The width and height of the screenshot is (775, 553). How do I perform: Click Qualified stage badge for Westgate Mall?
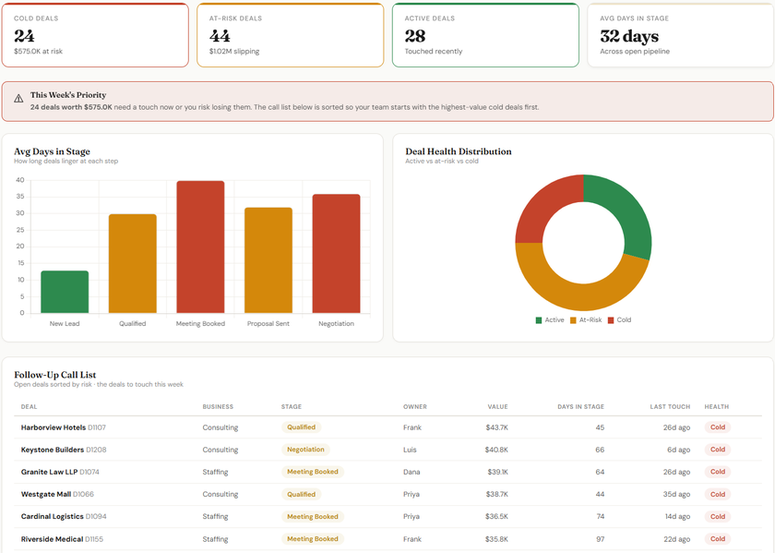point(301,494)
